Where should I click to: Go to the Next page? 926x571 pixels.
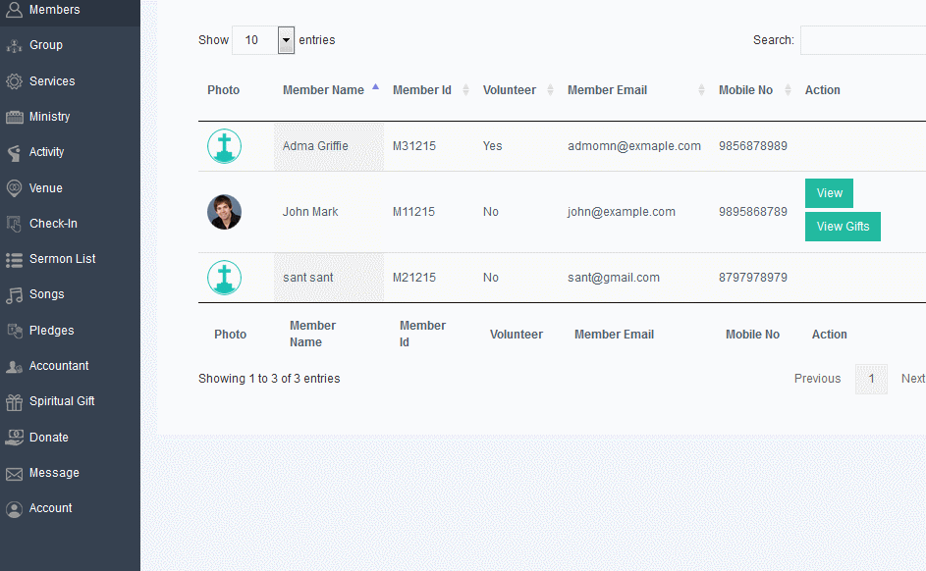pos(913,378)
